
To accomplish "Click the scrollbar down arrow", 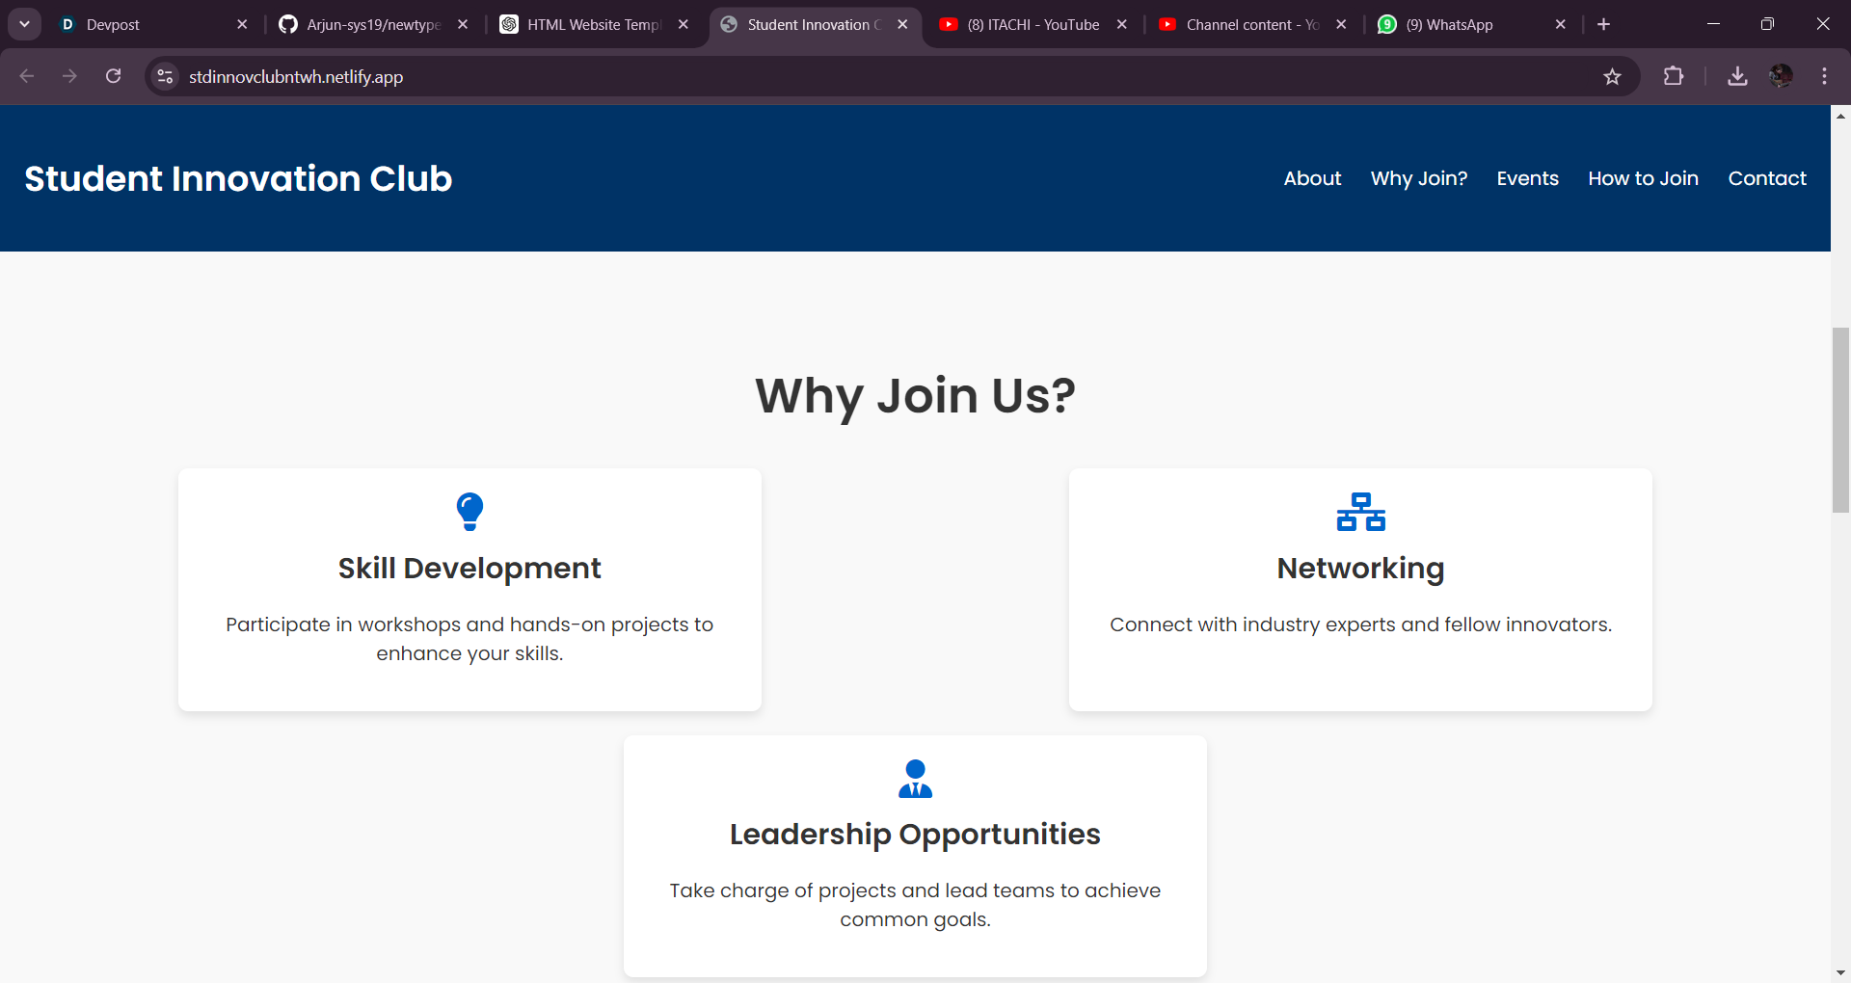I will [x=1840, y=973].
